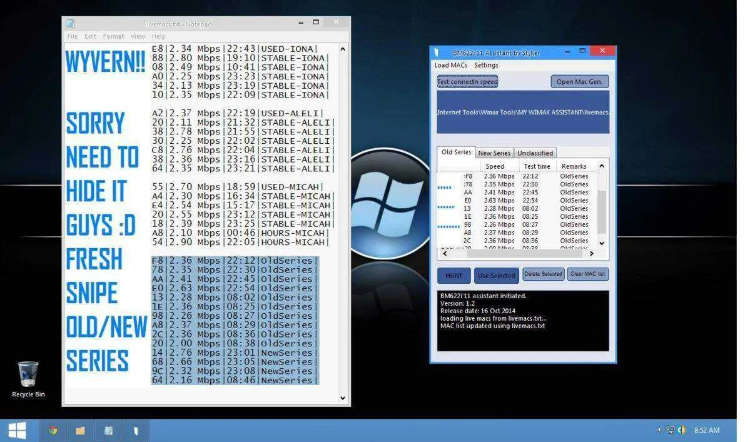Click the 2.90 Mbps HOURS-MICAH line
The width and height of the screenshot is (750, 442).
click(x=240, y=243)
